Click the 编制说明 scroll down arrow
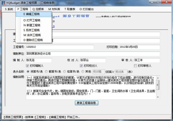Screen dimensions: 173x121 (x=158, y=97)
